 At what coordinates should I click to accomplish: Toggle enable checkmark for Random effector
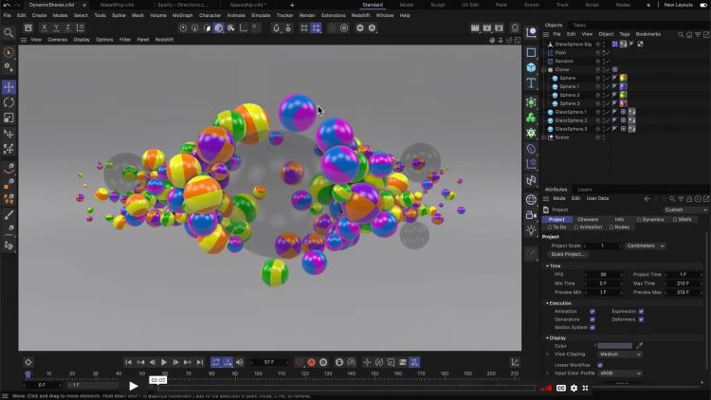pos(608,62)
